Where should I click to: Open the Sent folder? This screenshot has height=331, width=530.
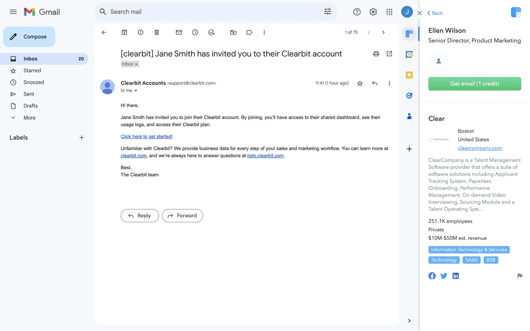[x=29, y=94]
